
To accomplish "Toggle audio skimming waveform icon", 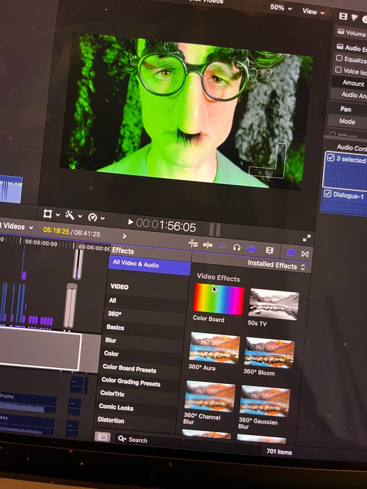I will pos(222,246).
